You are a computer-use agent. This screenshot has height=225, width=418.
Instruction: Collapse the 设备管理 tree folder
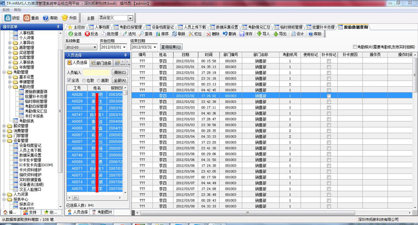[x=4, y=141]
